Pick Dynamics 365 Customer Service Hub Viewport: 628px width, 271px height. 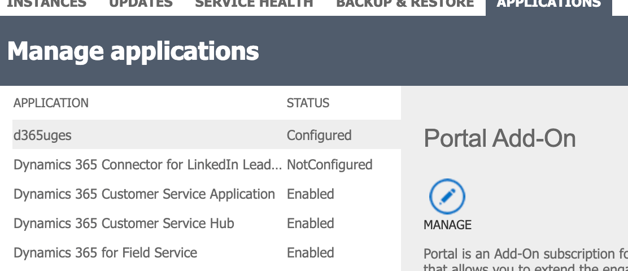124,224
